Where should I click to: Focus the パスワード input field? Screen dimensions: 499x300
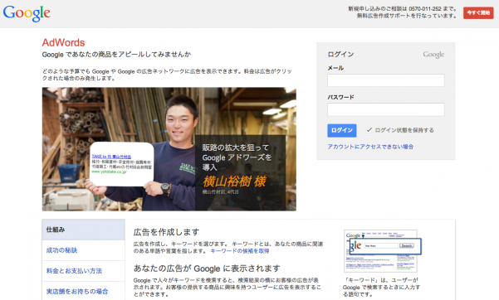[386, 109]
